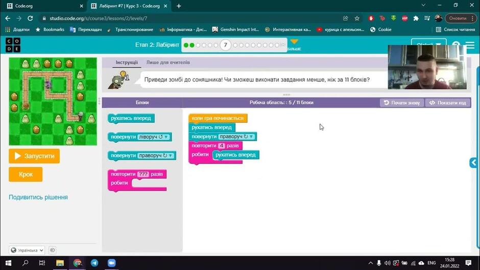Click Показати код button
This screenshot has height=270, width=480.
448,103
